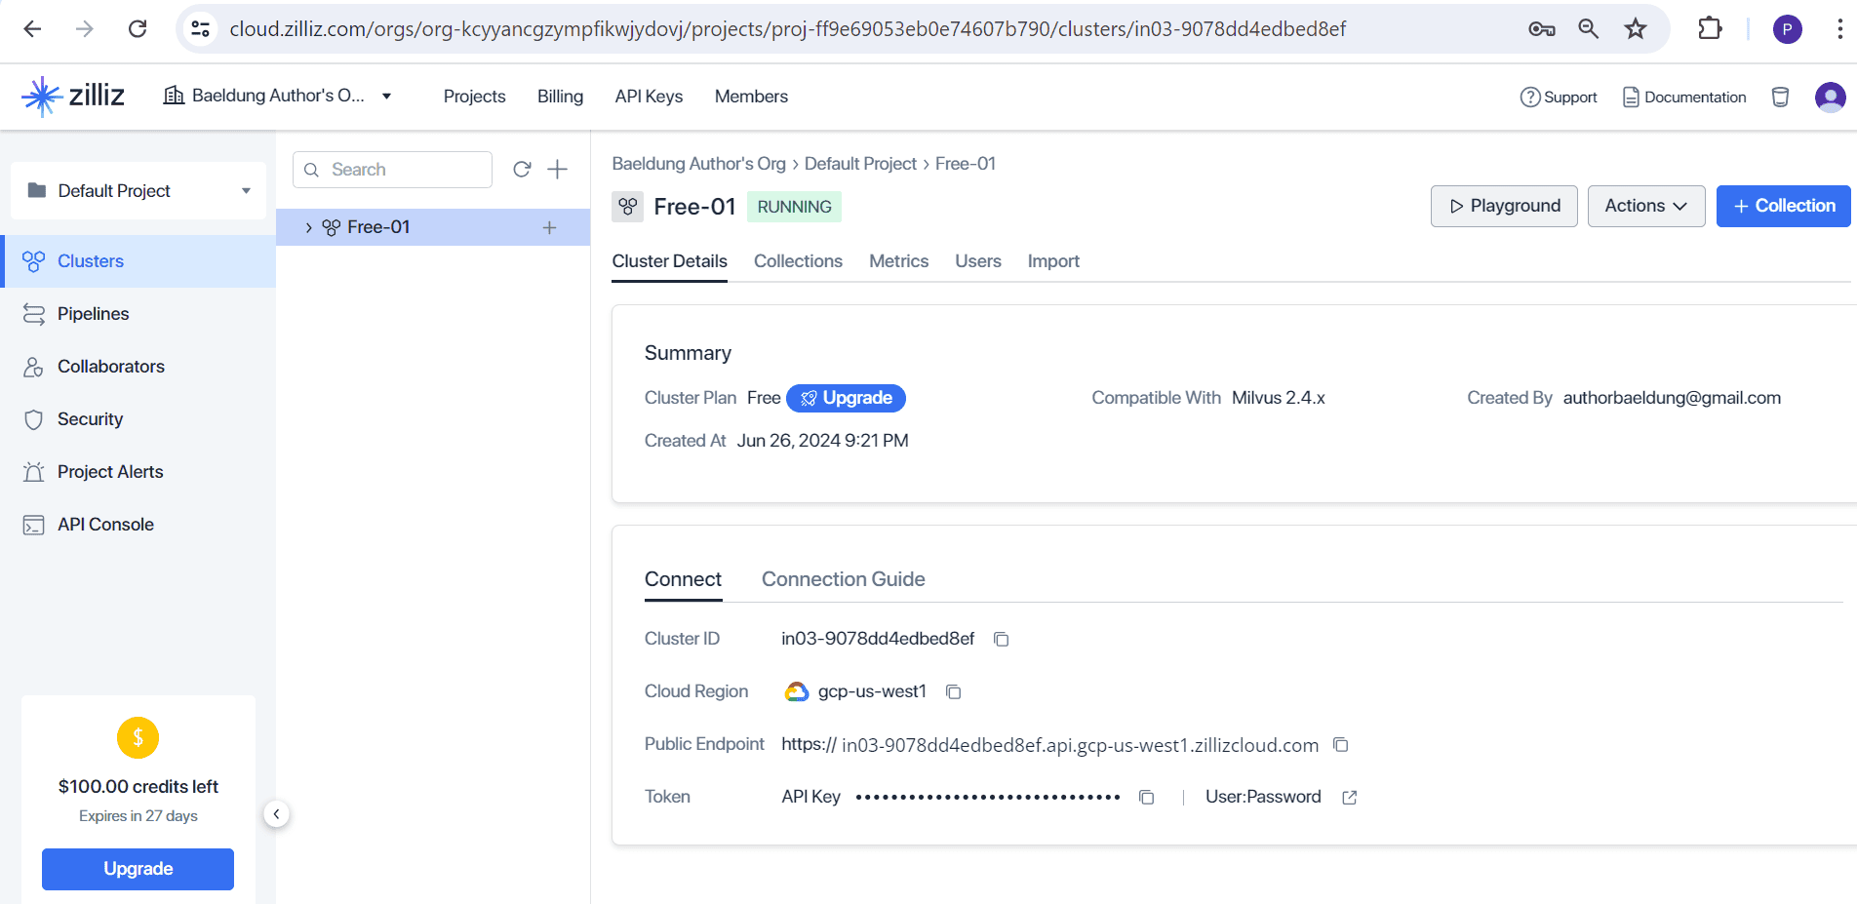This screenshot has height=904, width=1857.
Task: Collapse the sidebar with the arrow button
Action: (x=276, y=814)
